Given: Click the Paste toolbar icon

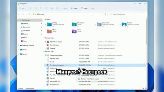Looking at the screenshot, I should pyautogui.click(x=41, y=8).
